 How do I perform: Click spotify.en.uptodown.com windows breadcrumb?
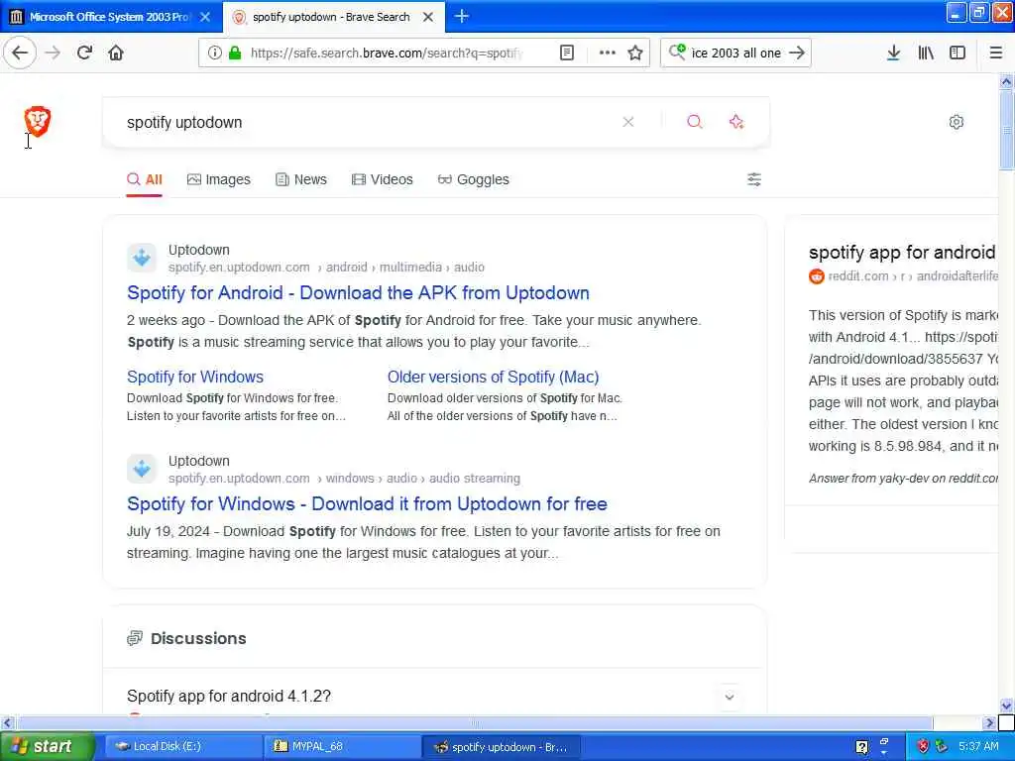click(344, 479)
